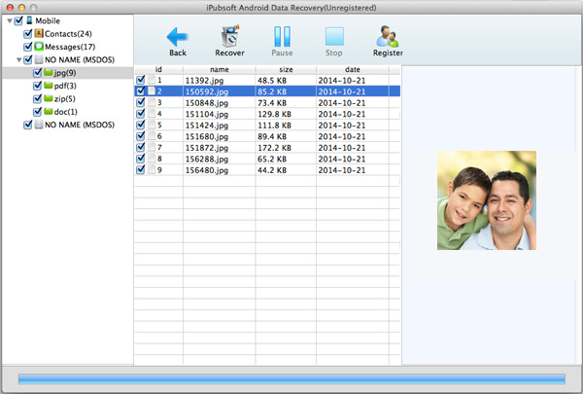
Task: Collapse the Mobile tree root
Action: 9,19
